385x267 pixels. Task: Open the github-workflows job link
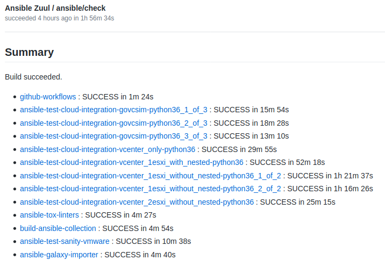pyautogui.click(x=48, y=97)
